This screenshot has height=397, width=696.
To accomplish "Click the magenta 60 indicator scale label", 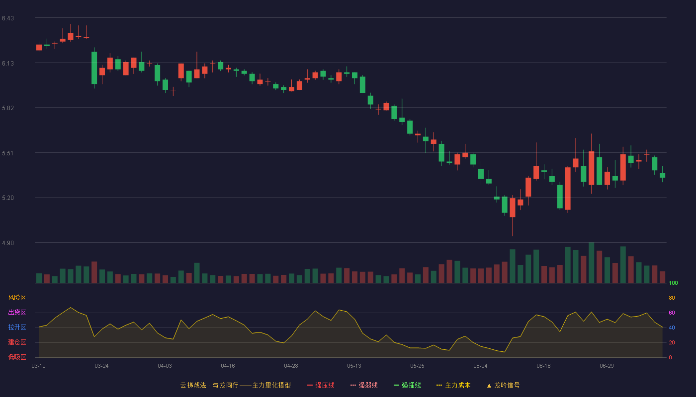I will (672, 313).
